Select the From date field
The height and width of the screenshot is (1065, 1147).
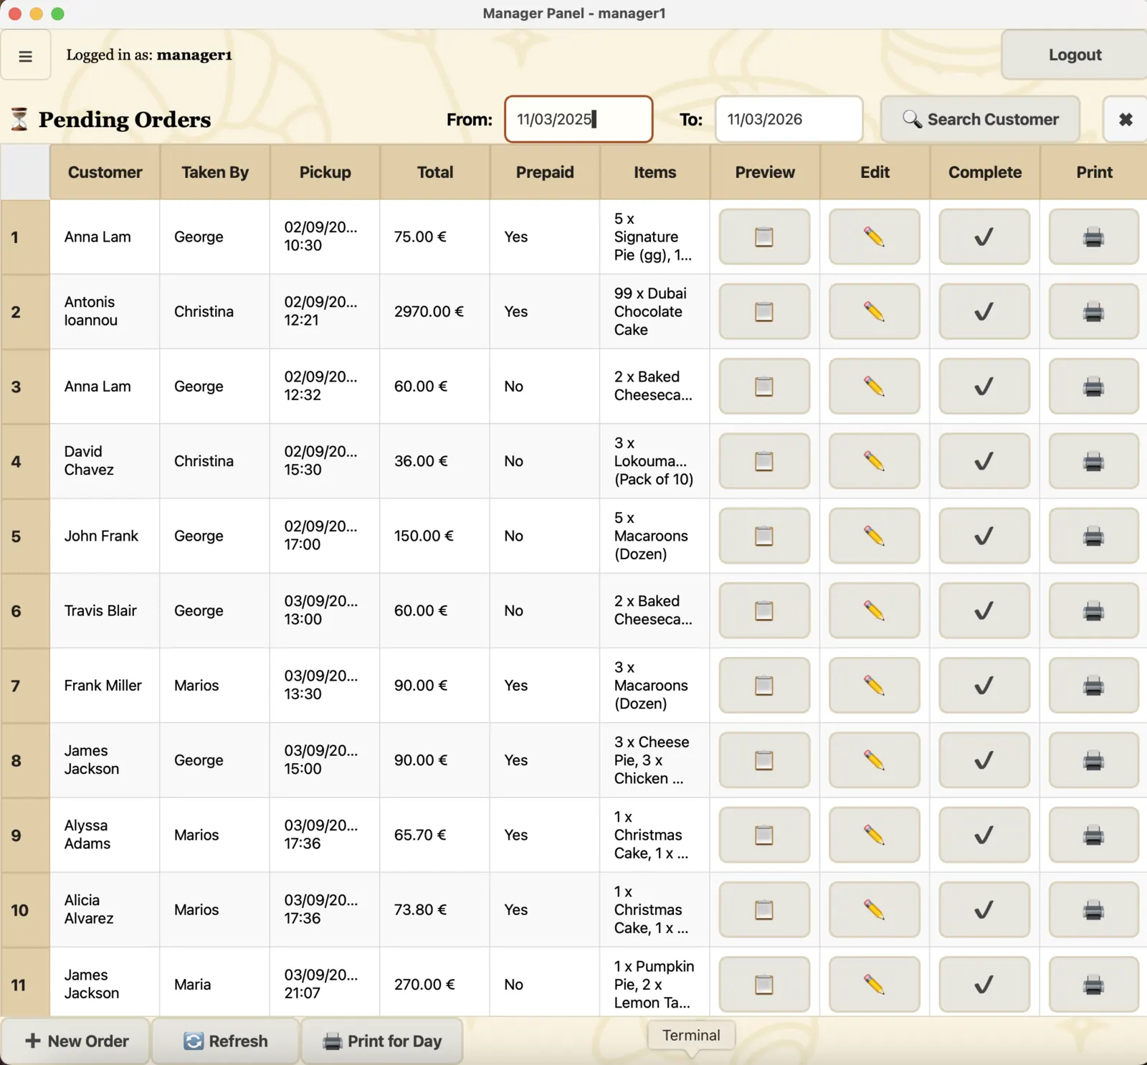tap(578, 119)
